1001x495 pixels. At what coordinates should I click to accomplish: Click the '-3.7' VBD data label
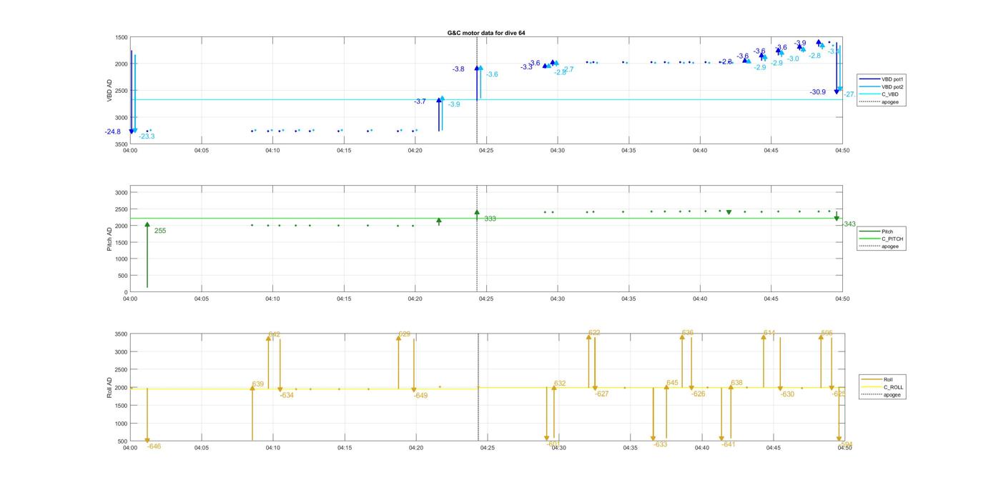(x=420, y=101)
